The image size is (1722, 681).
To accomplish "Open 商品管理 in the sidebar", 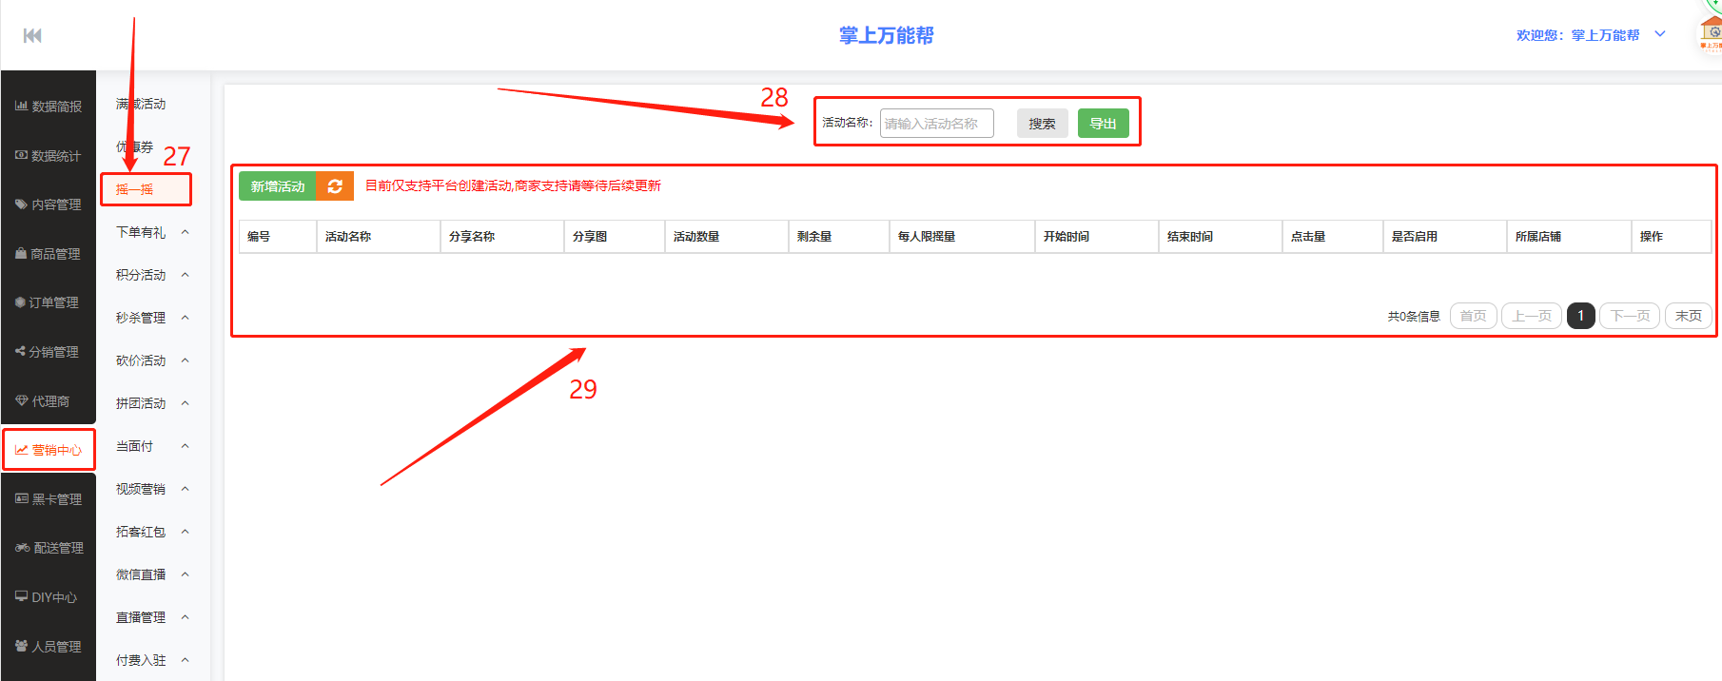I will 49,254.
